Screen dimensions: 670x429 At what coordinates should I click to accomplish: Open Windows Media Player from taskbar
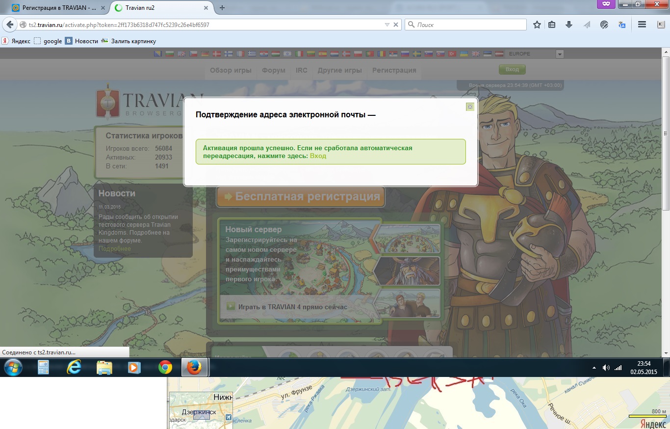135,367
